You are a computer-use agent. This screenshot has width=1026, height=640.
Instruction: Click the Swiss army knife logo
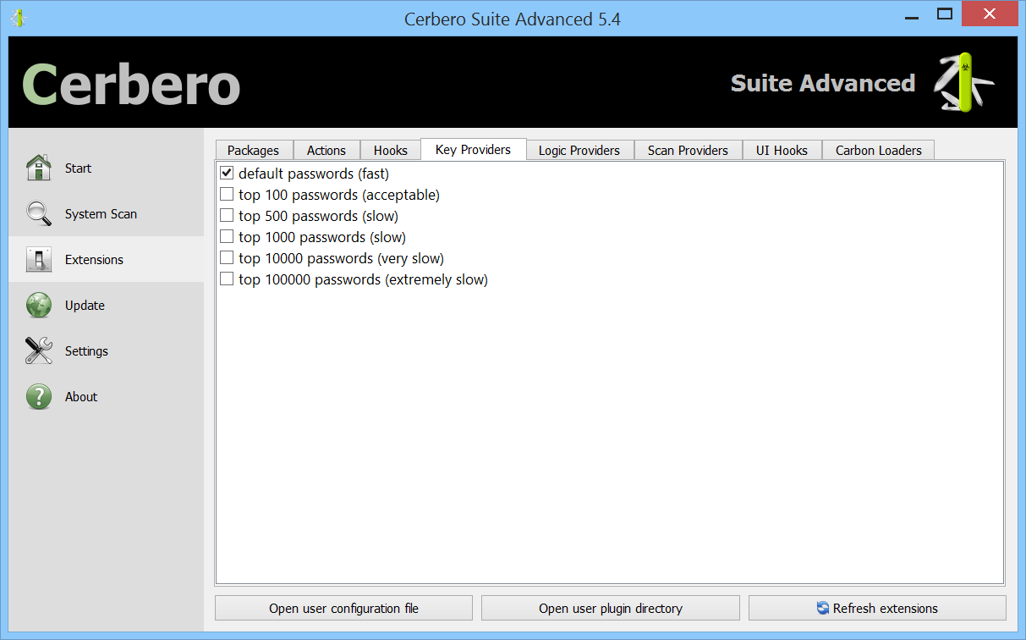point(963,82)
